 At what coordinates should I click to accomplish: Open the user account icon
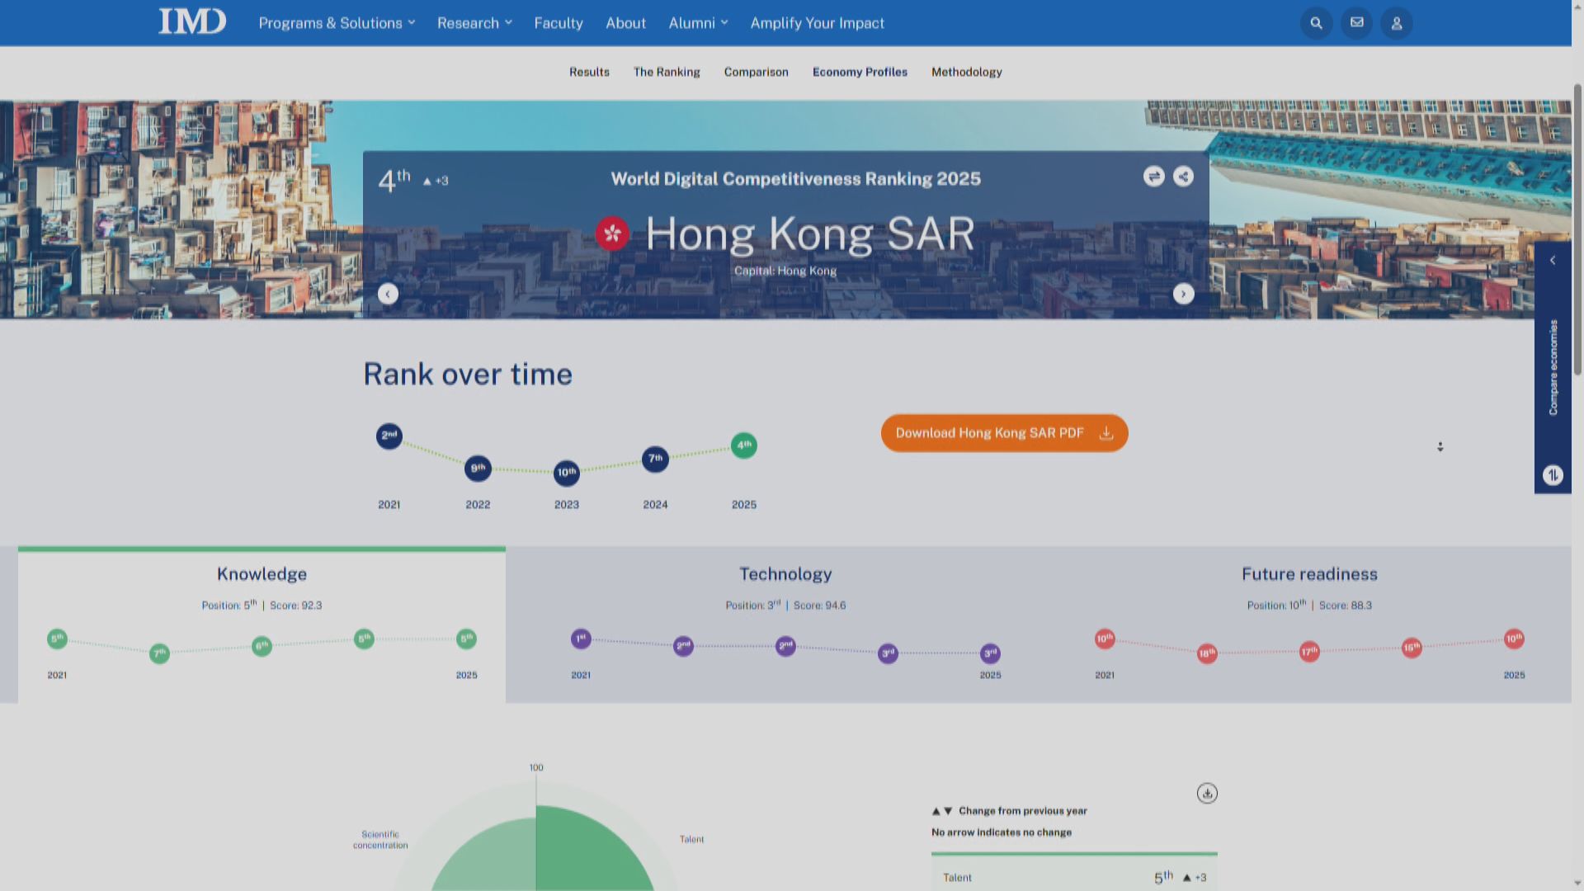(x=1396, y=23)
